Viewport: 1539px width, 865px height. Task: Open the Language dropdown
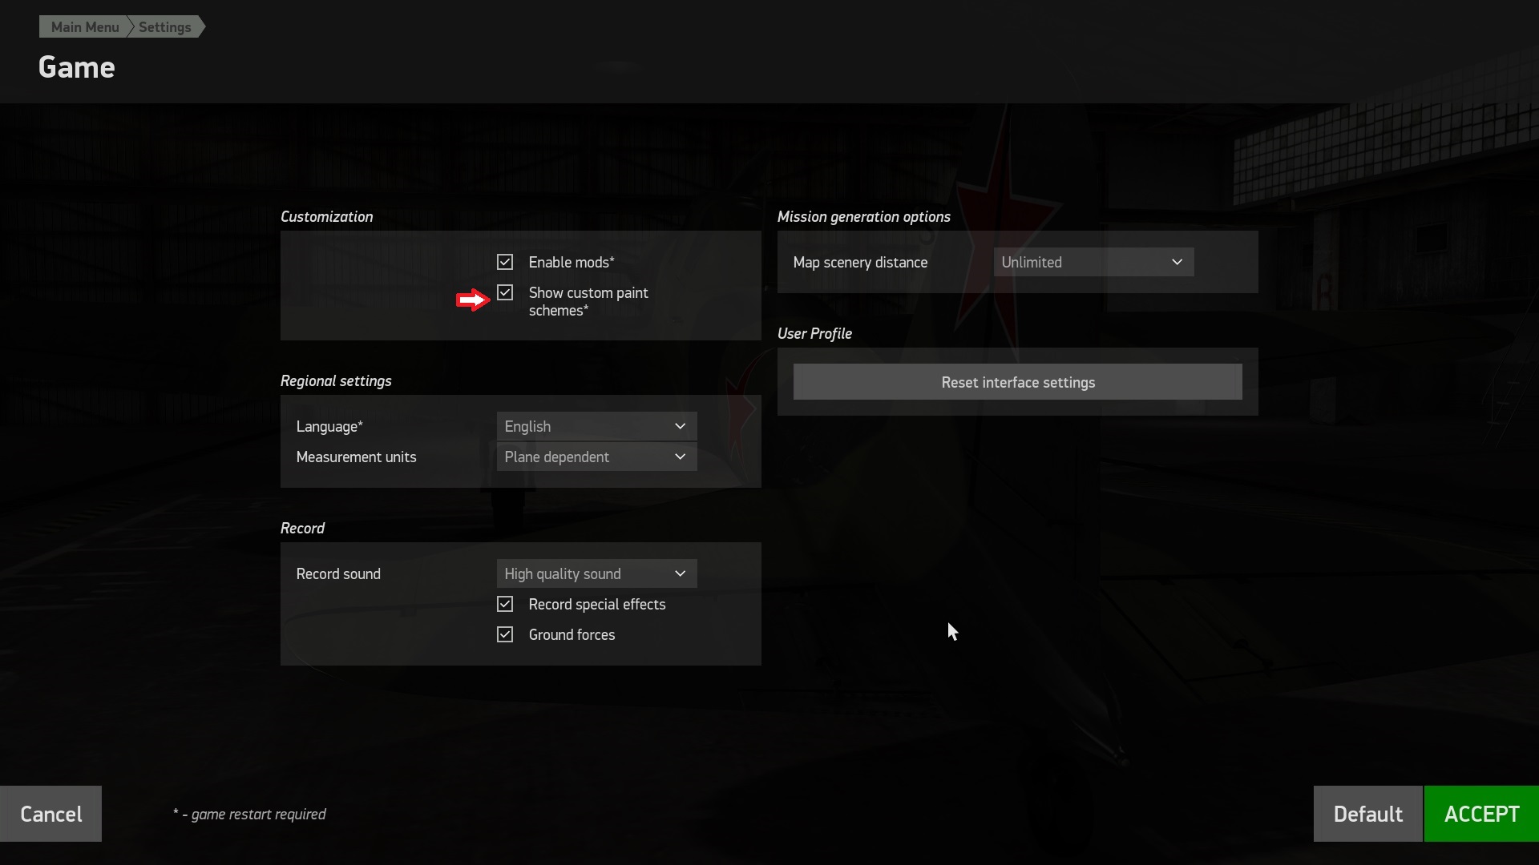(596, 426)
